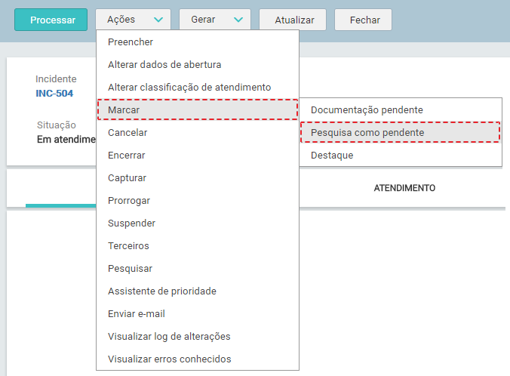This screenshot has height=376, width=510.
Task: Select Prorrogar from the list
Action: [x=198, y=201]
